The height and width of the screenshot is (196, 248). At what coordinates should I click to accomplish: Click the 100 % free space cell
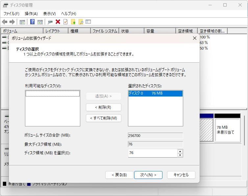coord(205,37)
